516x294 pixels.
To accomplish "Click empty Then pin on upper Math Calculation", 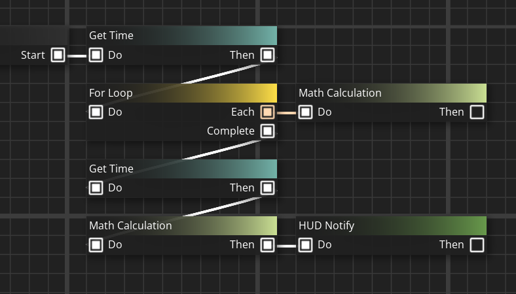I will click(x=477, y=112).
